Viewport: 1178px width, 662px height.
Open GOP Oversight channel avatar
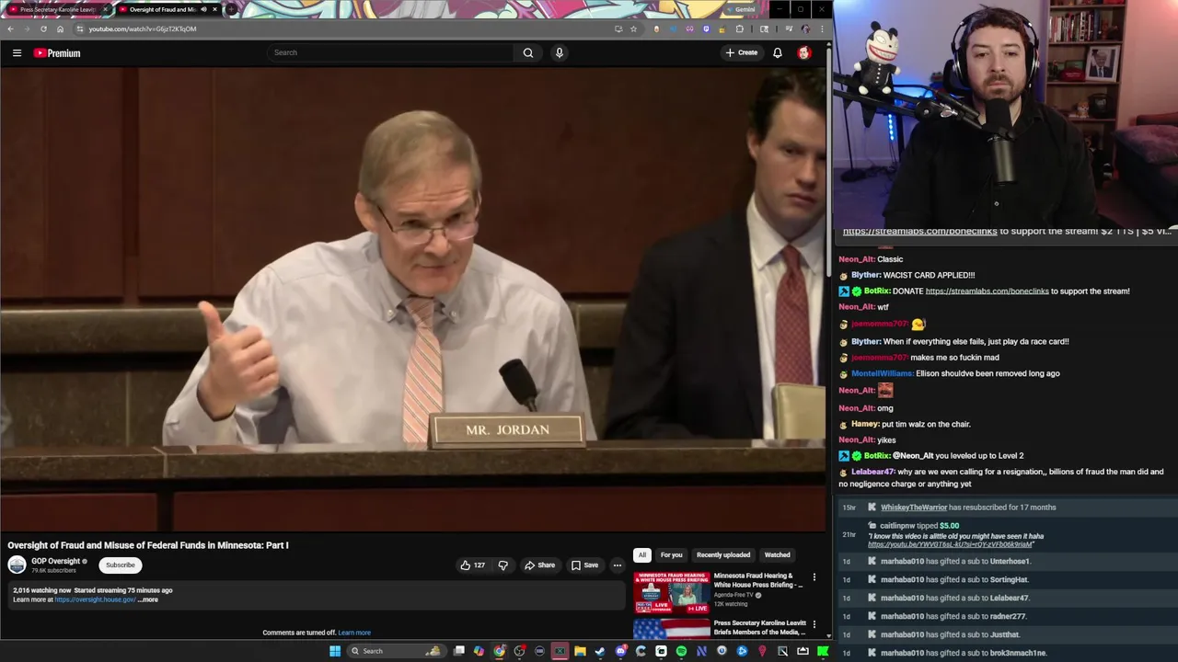17,565
